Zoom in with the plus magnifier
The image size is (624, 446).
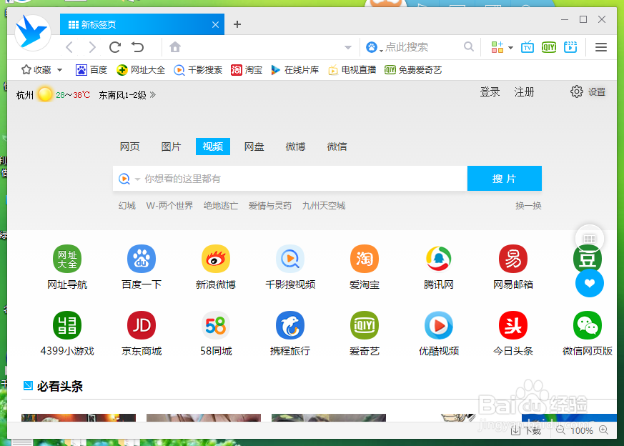click(x=604, y=430)
